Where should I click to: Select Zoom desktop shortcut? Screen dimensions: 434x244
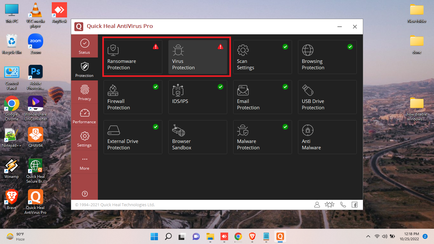point(36,44)
